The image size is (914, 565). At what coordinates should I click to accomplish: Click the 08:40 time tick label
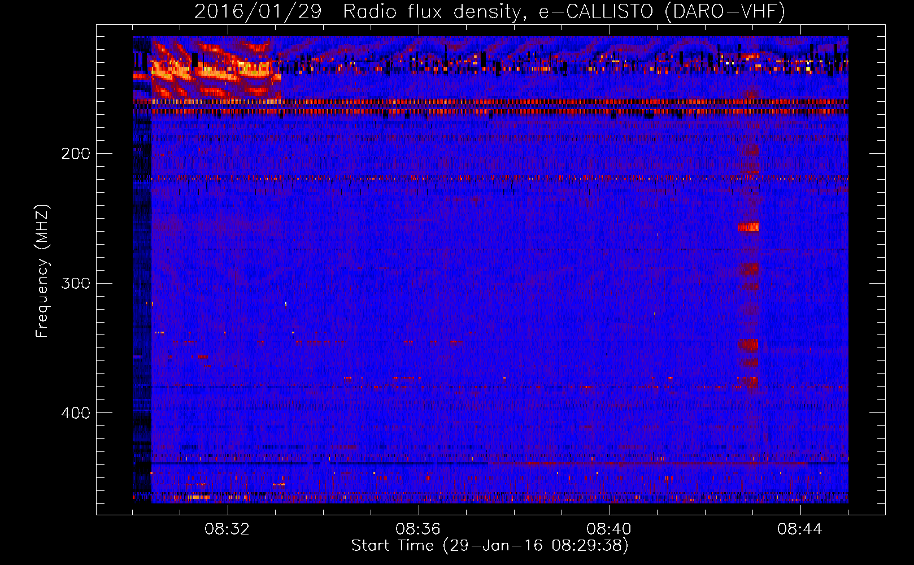[609, 529]
